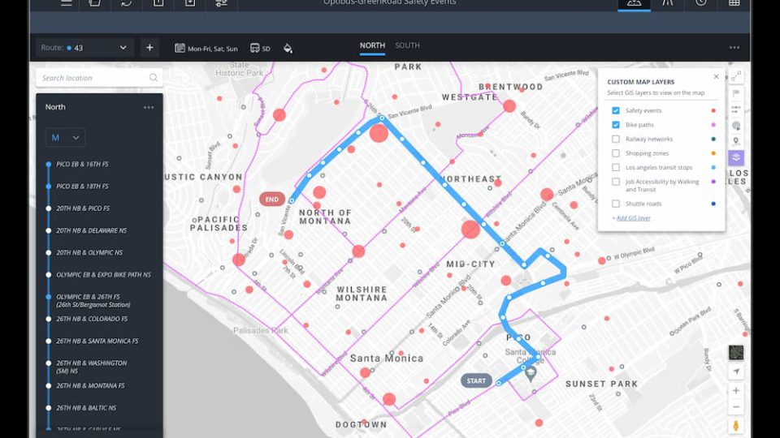Open the North panel three-dot menu

click(149, 107)
